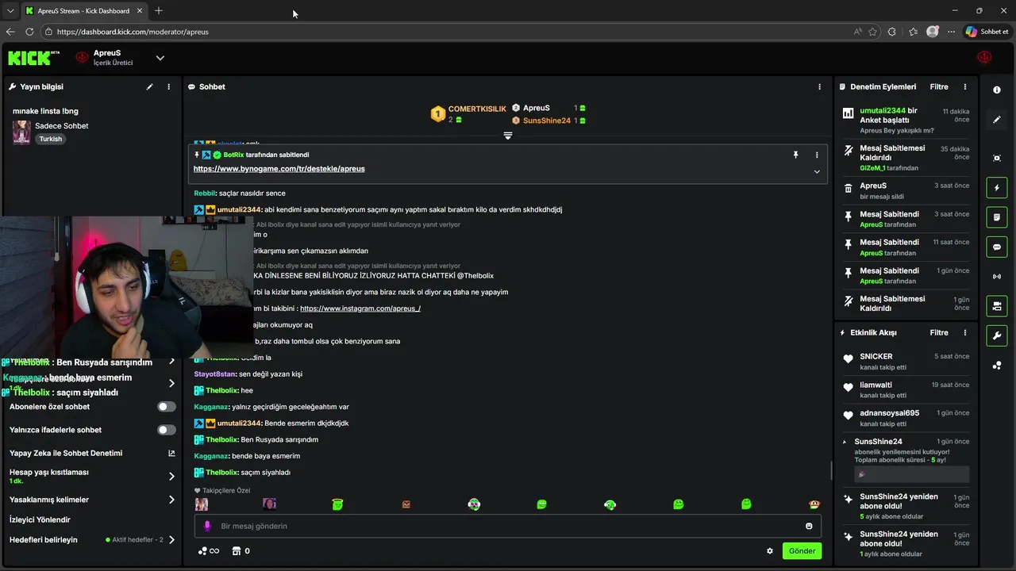Screen dimensions: 1016x571
Task: Click the shop icon with count 0
Action: [x=241, y=551]
